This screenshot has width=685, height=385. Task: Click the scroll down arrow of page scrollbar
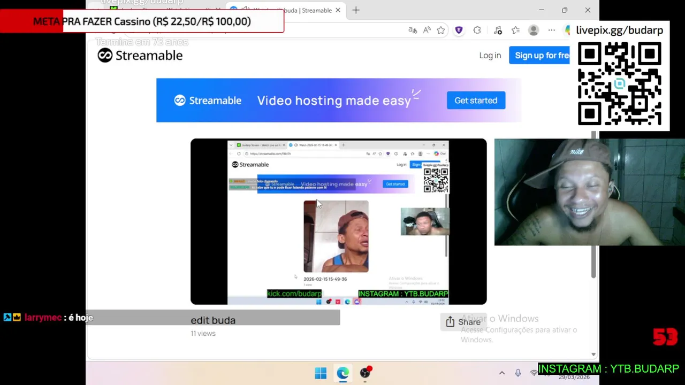tap(593, 354)
